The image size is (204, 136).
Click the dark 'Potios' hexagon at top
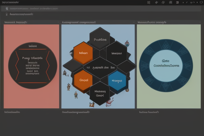tap(100, 39)
